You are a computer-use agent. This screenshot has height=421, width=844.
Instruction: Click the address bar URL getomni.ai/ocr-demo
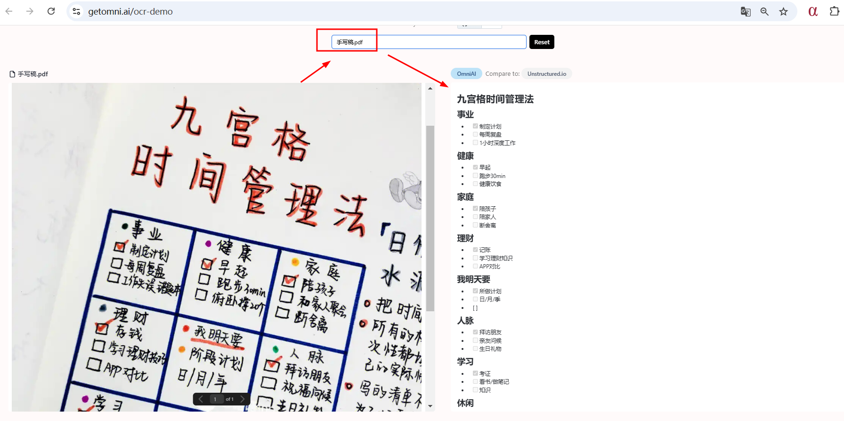(x=130, y=11)
